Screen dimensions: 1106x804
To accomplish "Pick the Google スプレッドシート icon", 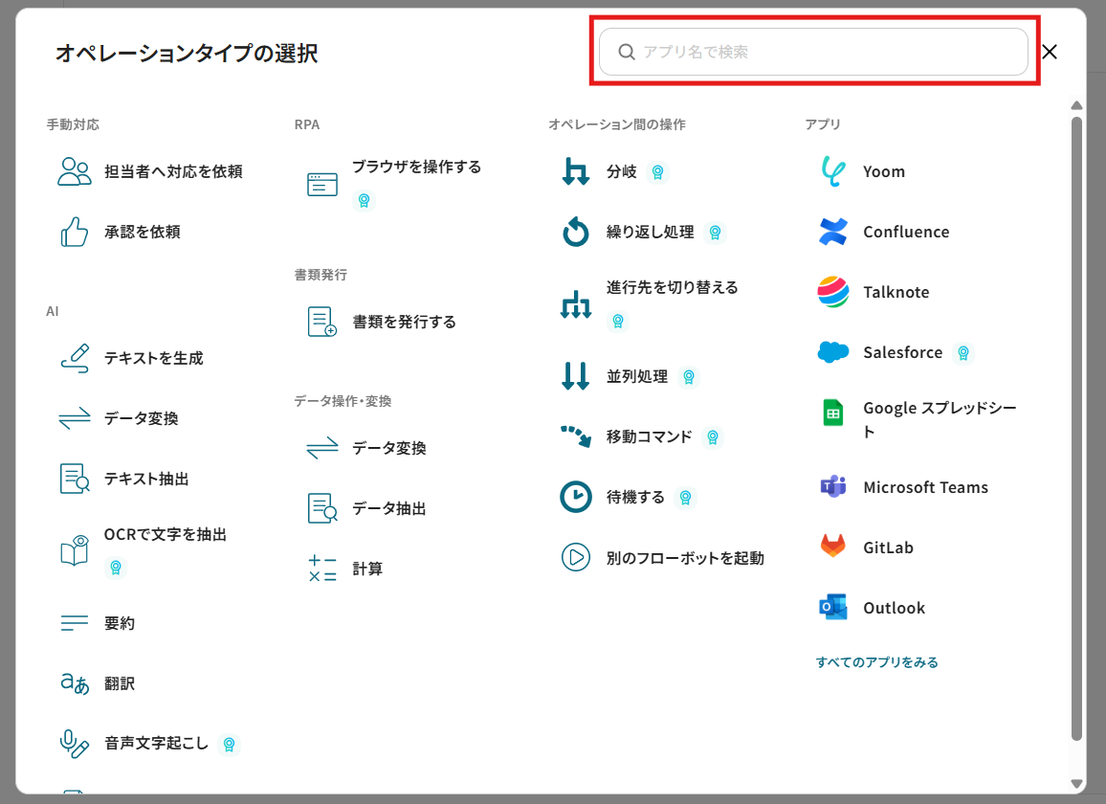I will [833, 413].
